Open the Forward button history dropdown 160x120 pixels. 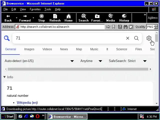pos(33,18)
